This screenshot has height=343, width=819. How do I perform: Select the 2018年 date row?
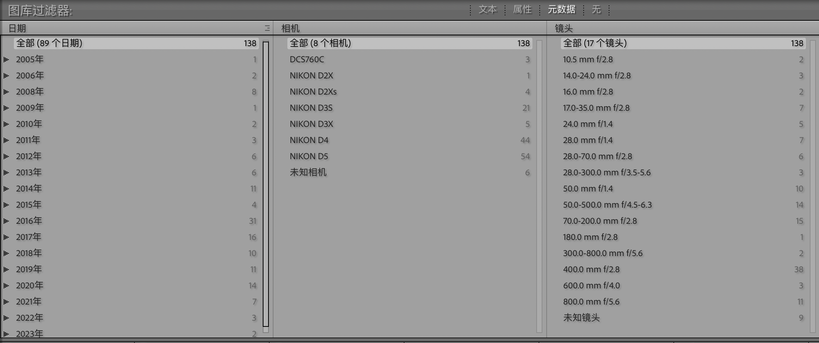point(136,253)
